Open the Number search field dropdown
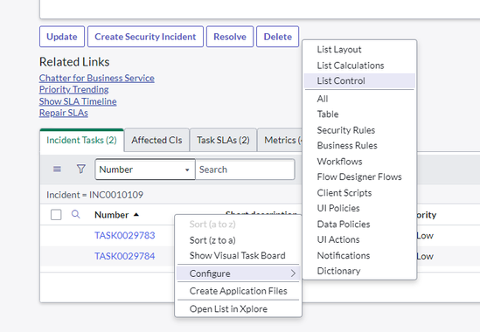The width and height of the screenshot is (480, 332). pos(145,169)
